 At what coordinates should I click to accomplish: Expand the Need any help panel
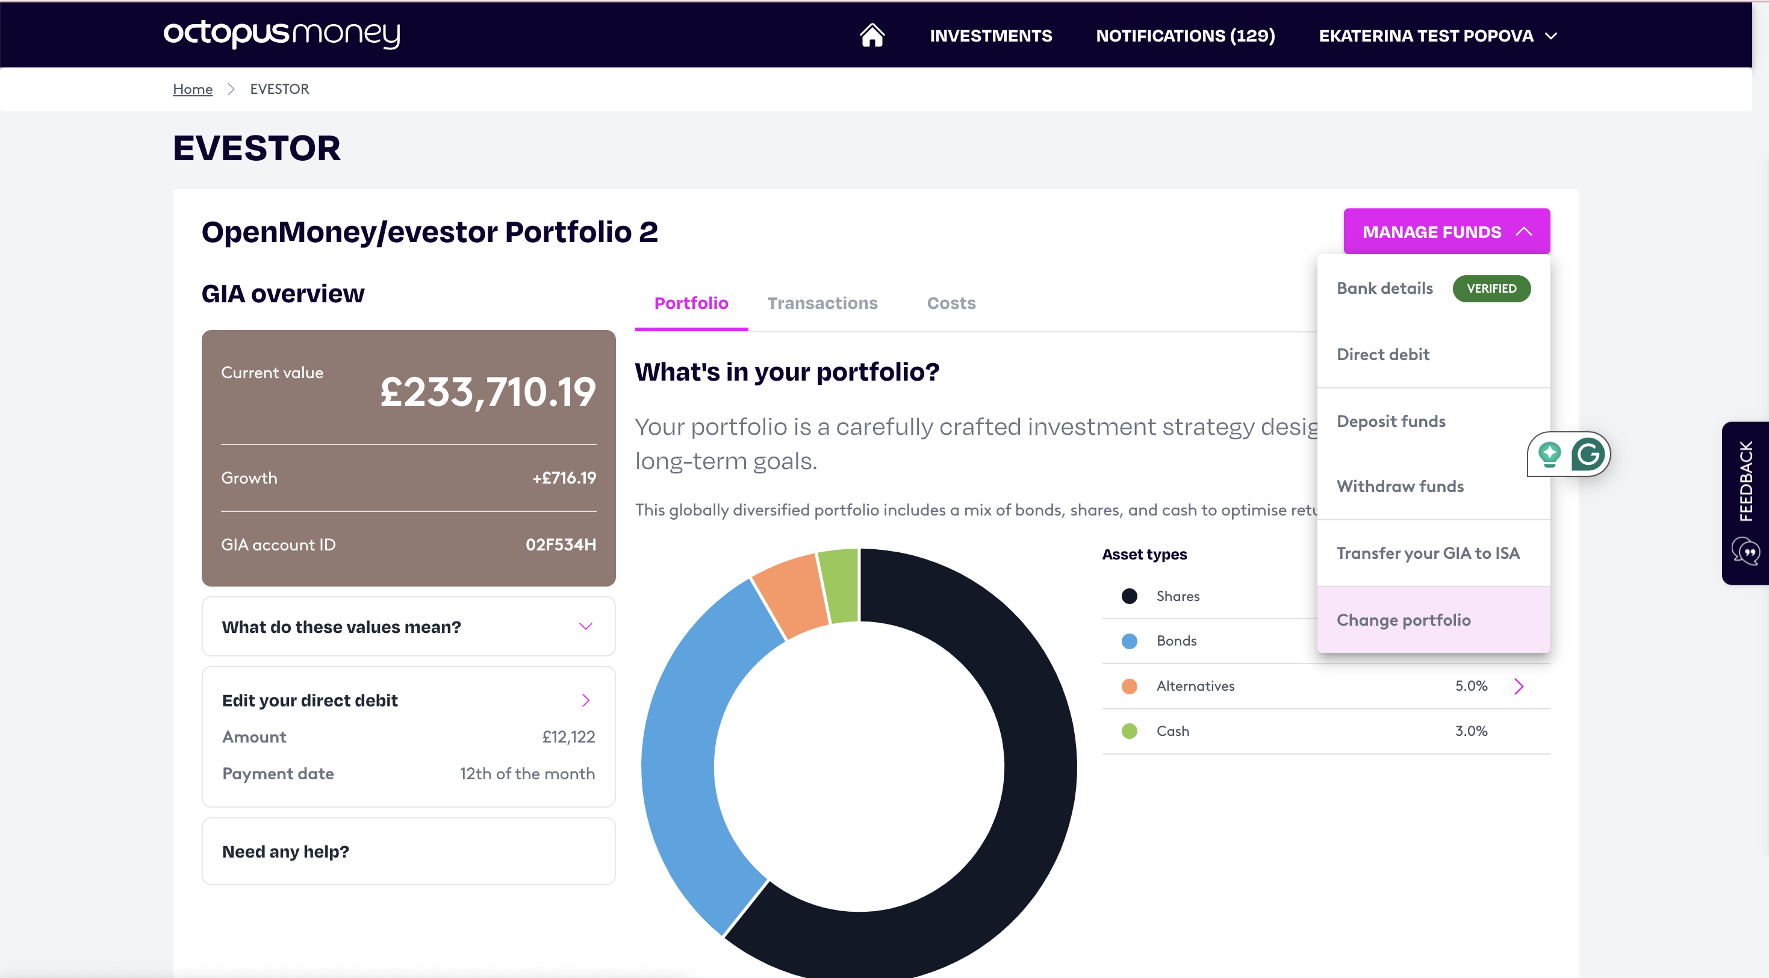(x=408, y=851)
